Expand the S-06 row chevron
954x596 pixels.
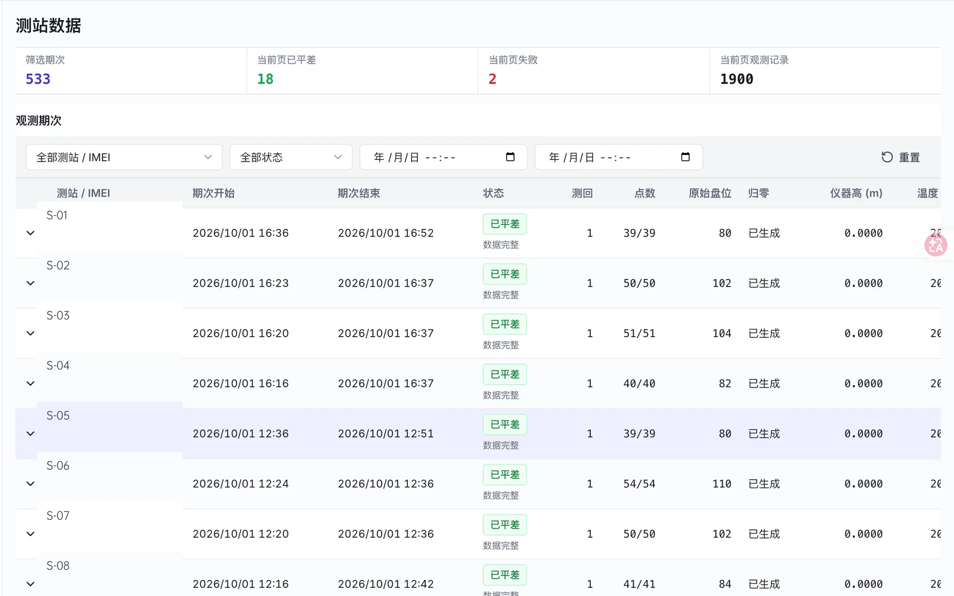click(30, 483)
